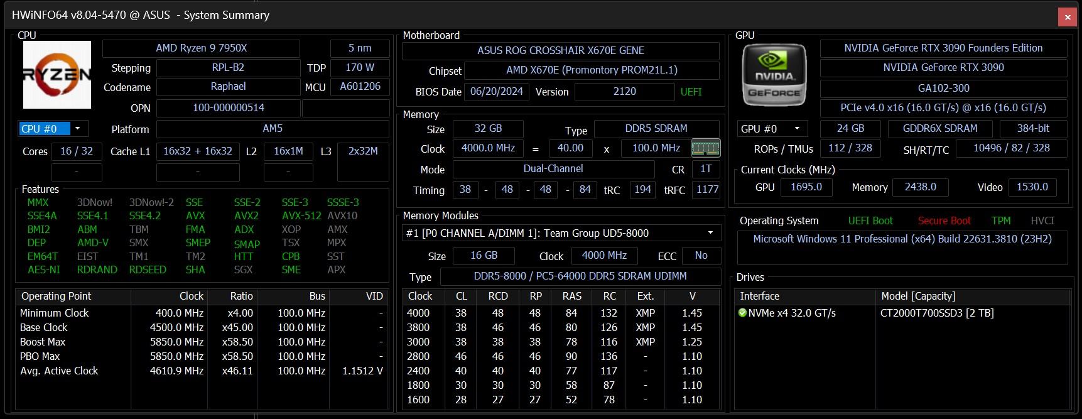Click the BIOS version 2120 field
The height and width of the screenshot is (419, 1082).
624,92
